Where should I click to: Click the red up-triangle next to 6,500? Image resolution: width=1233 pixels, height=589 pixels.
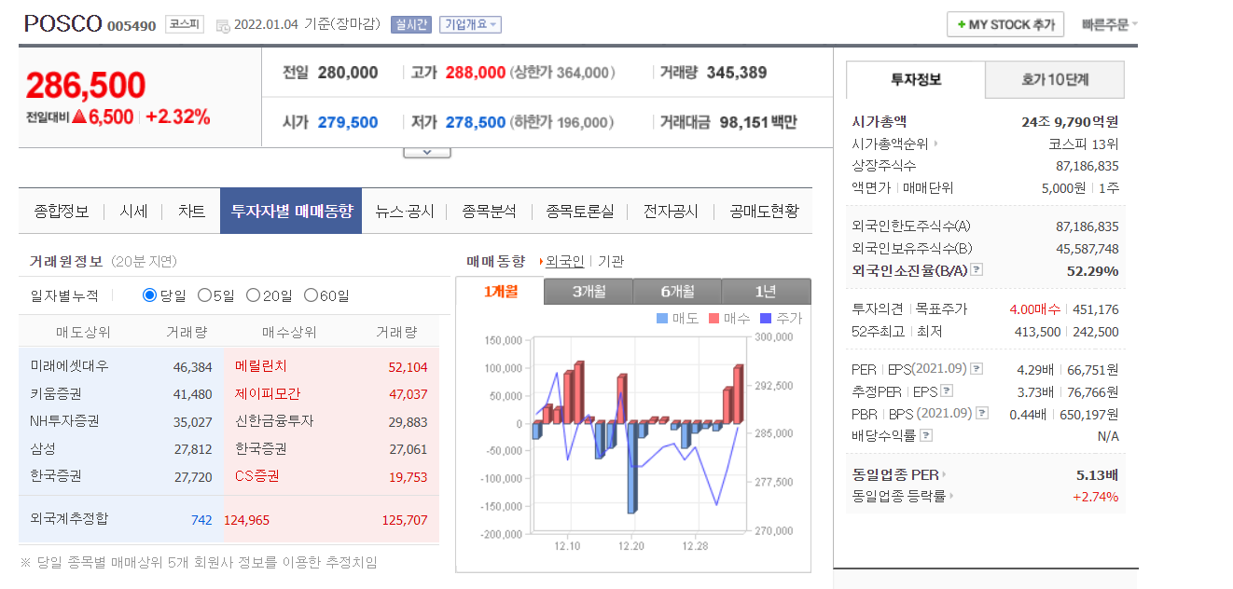79,117
